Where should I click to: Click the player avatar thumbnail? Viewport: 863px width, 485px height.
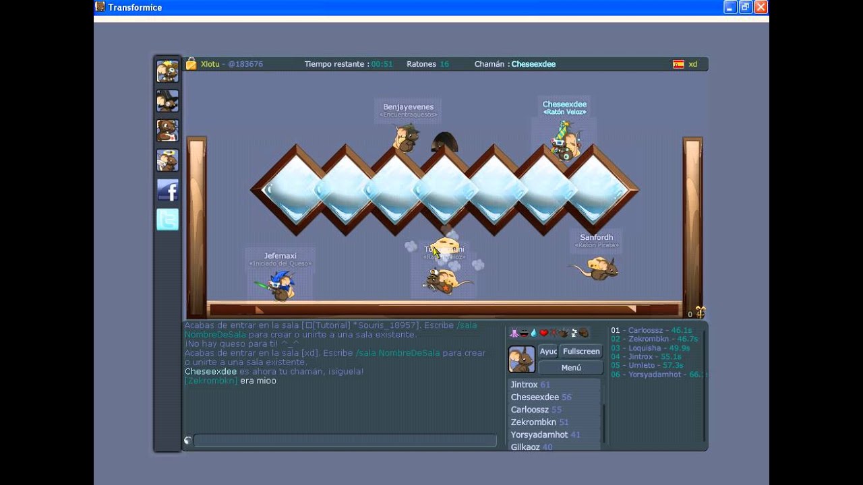[x=522, y=359]
